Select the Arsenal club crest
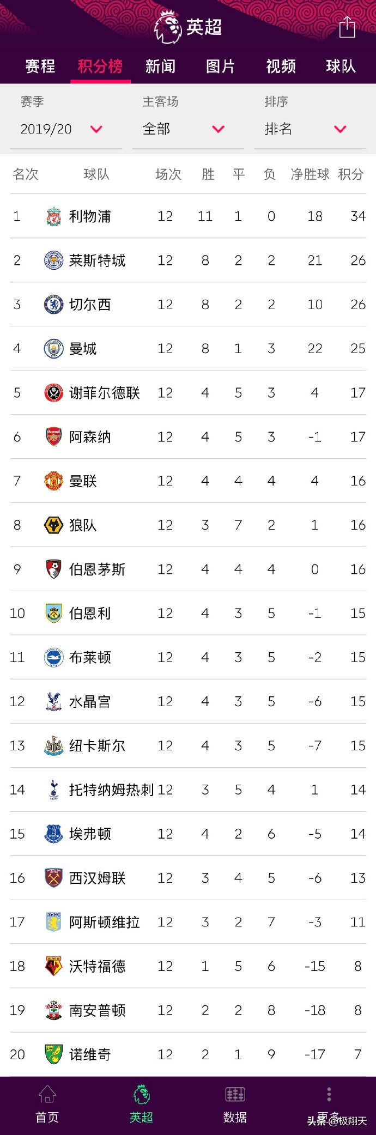The image size is (376, 1135). pos(53,436)
